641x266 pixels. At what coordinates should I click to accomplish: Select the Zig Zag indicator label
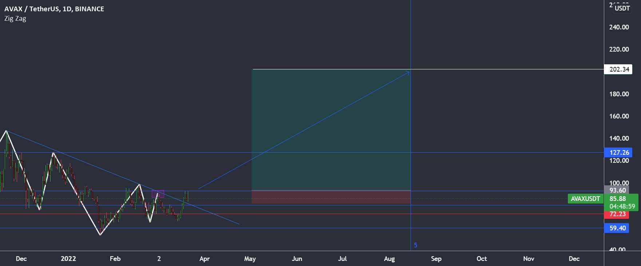15,19
